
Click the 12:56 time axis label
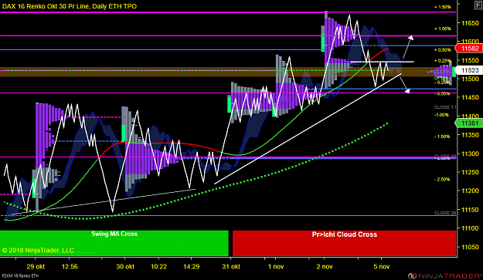(x=70, y=266)
